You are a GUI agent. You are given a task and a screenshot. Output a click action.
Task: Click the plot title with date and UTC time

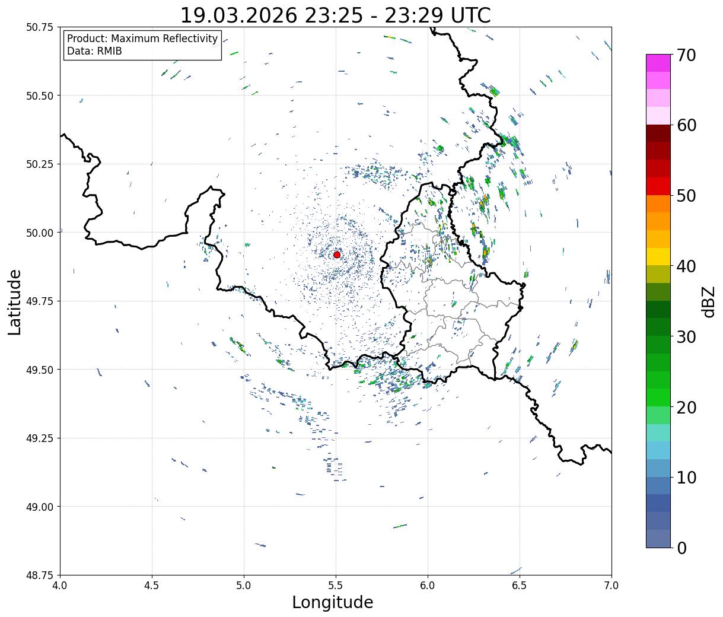pyautogui.click(x=336, y=15)
